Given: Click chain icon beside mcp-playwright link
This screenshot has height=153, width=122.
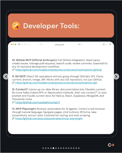Looking at the screenshot, I should (13, 119).
